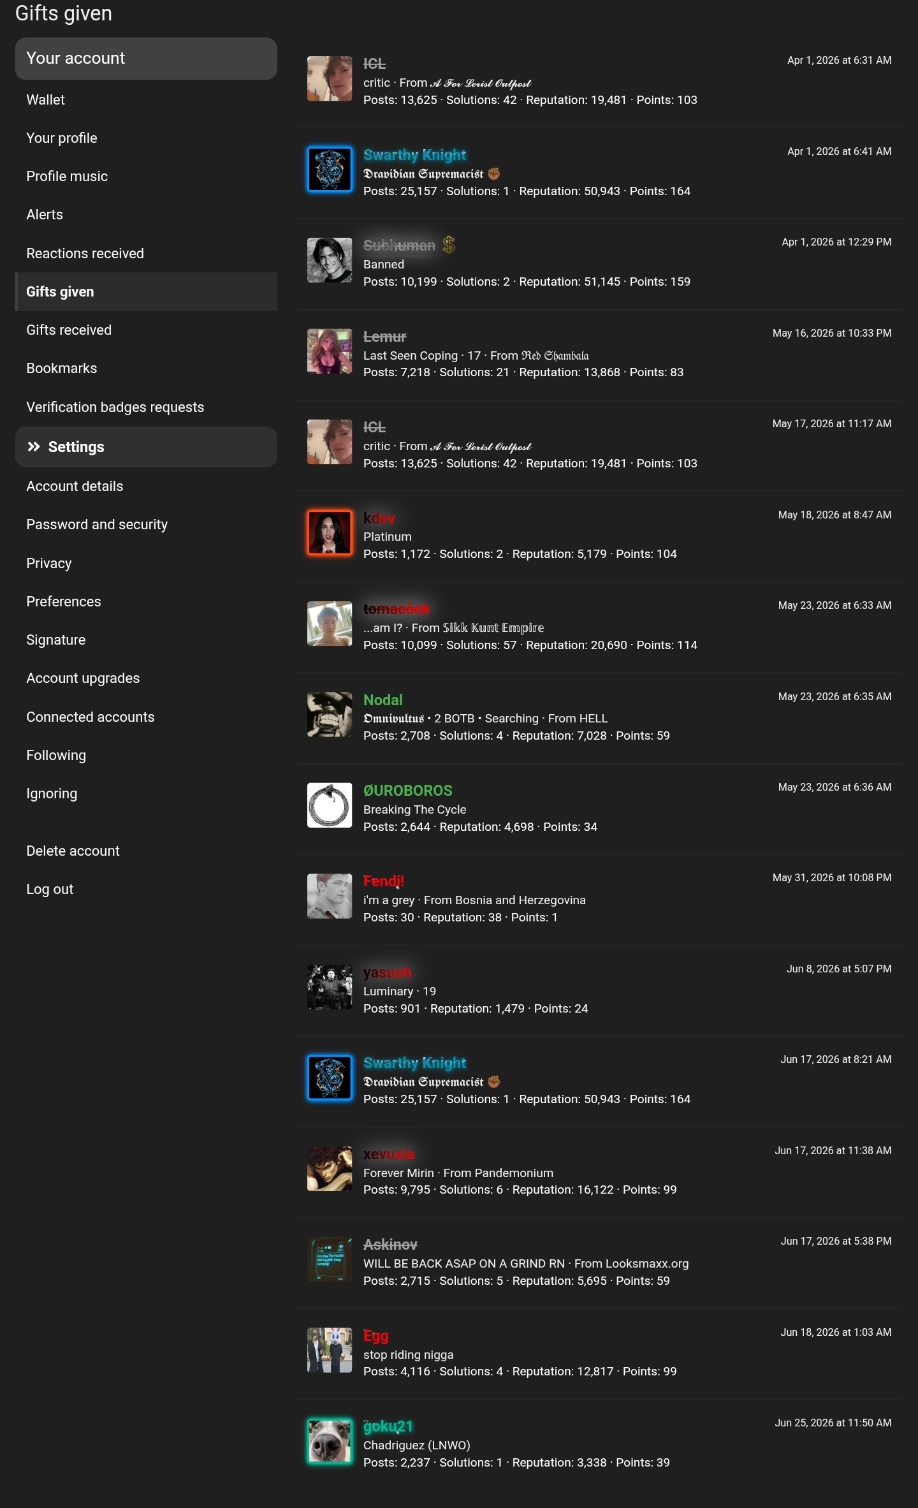918x1508 pixels.
Task: Click Nodal's avatar picture
Action: coord(330,714)
